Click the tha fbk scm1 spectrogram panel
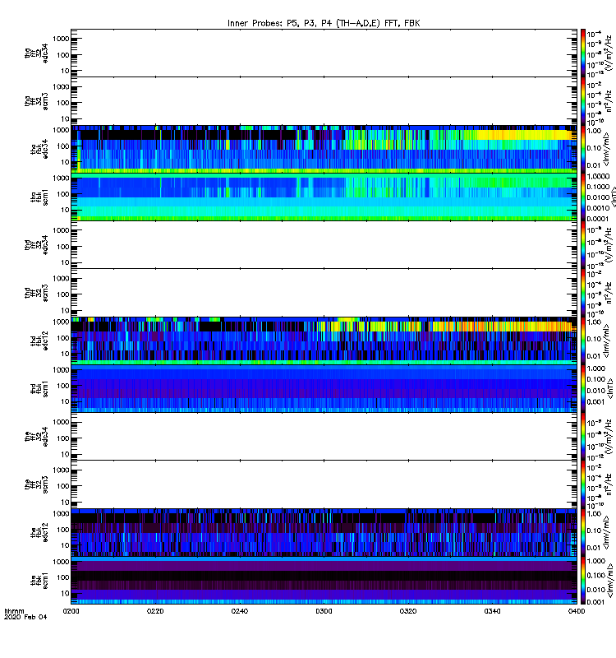This screenshot has height=658, width=616. (x=324, y=197)
